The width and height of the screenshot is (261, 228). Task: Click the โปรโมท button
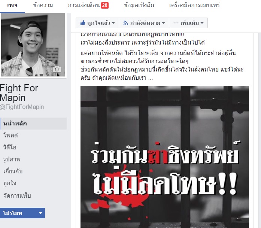22,213
